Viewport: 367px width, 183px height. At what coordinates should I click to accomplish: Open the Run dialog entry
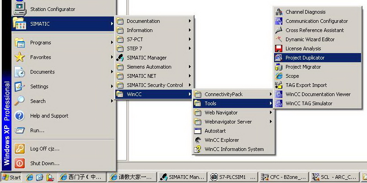(x=37, y=130)
